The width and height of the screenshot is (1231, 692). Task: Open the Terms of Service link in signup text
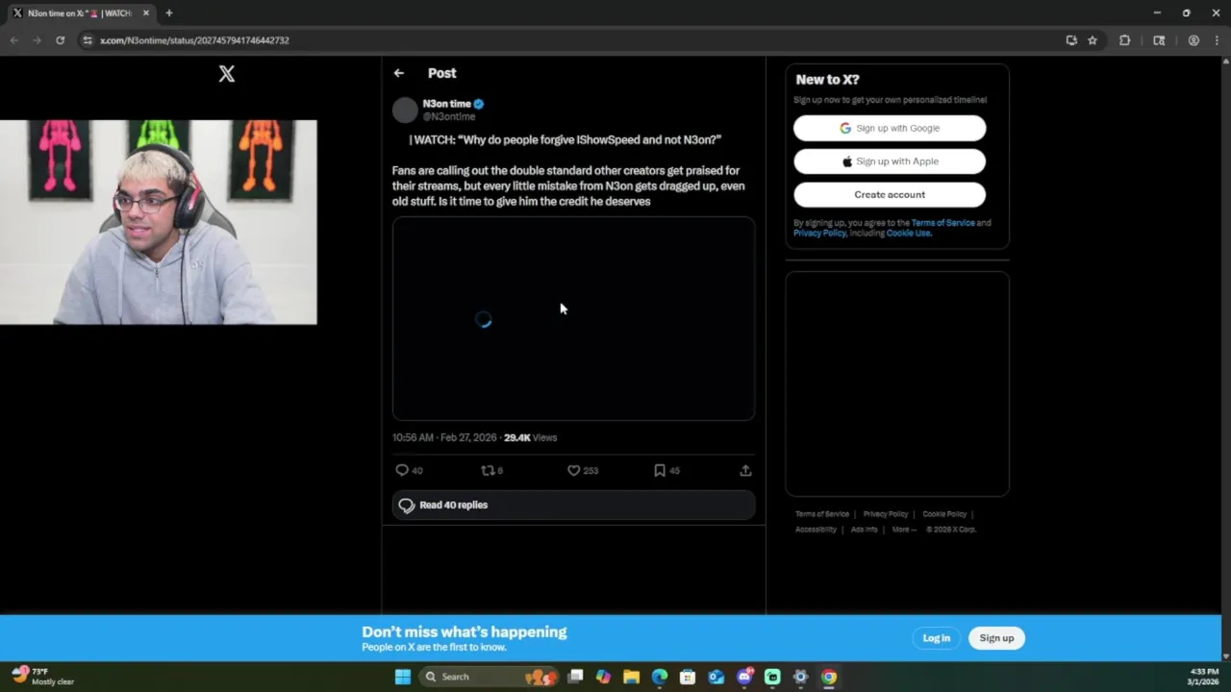[942, 223]
